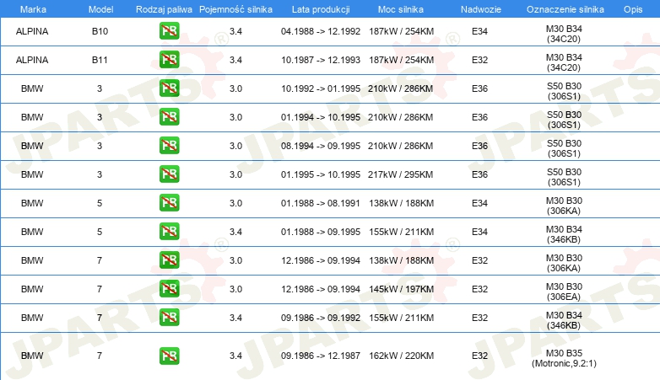Select the B10 model cell
The width and height of the screenshot is (660, 380).
pyautogui.click(x=100, y=31)
